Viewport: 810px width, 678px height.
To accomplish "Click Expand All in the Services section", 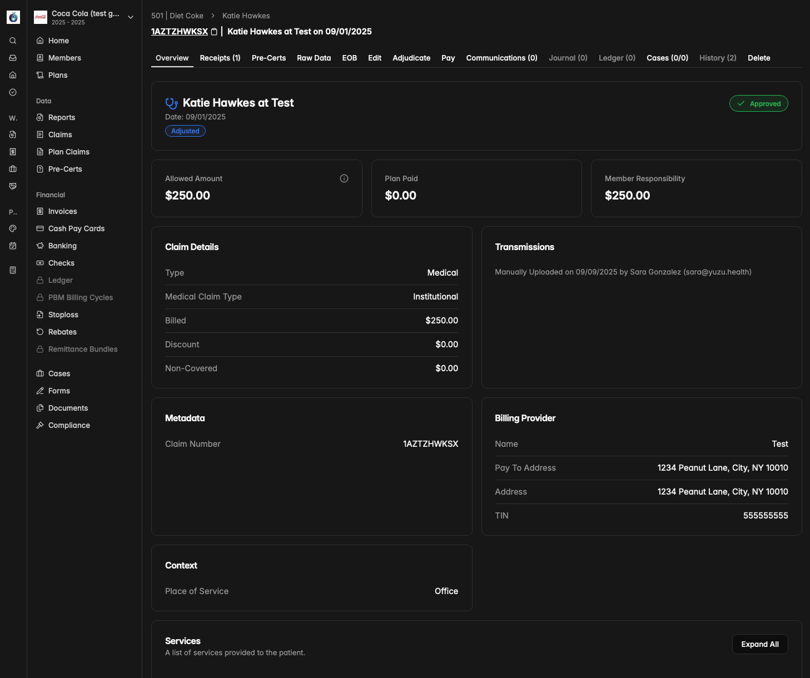I will (760, 644).
